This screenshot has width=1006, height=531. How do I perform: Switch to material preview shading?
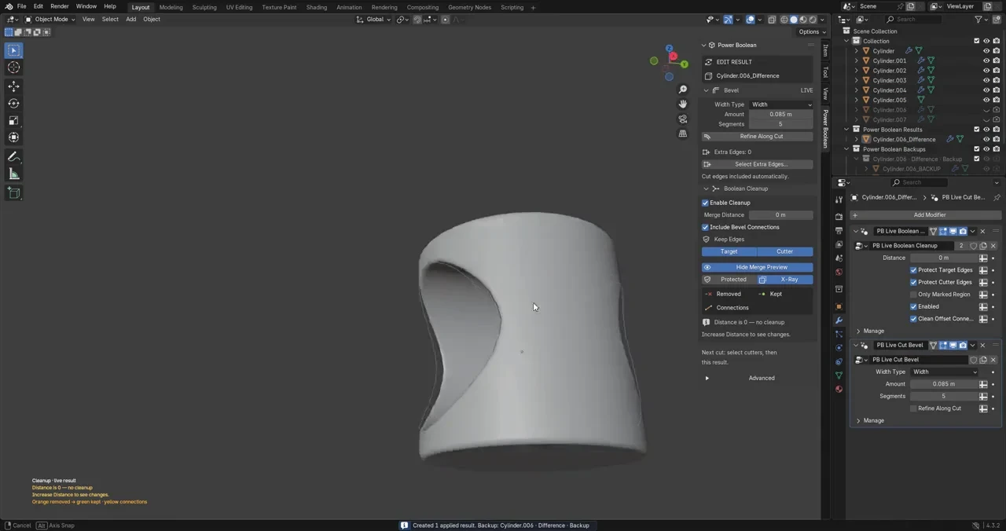click(x=802, y=20)
